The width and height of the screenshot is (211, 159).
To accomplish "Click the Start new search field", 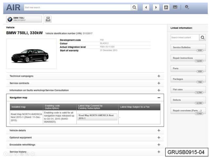I will point(77,7).
